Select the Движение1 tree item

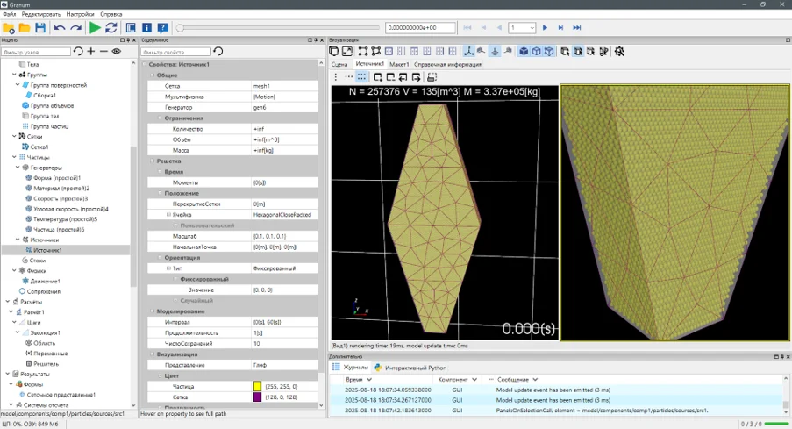[45, 281]
